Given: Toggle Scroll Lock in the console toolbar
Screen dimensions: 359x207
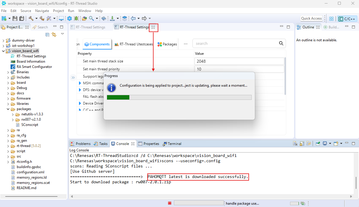Looking at the screenshot, I should tap(302, 143).
